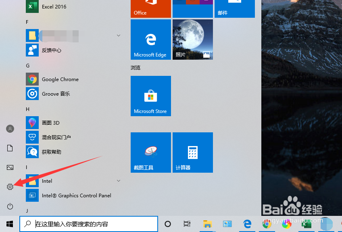Open the user account icon
342x232 pixels.
[10, 129]
